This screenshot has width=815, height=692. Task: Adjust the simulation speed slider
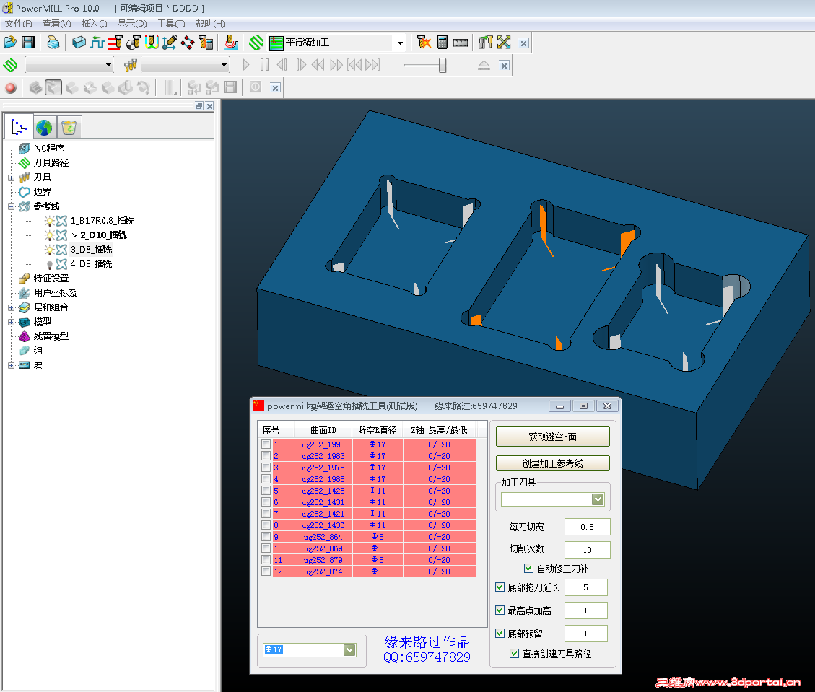443,65
